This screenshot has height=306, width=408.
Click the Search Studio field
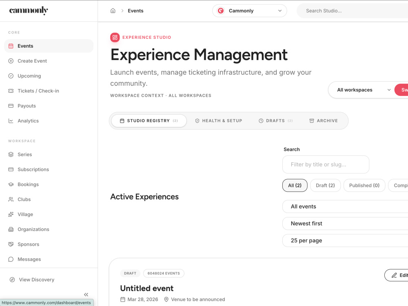(x=353, y=11)
